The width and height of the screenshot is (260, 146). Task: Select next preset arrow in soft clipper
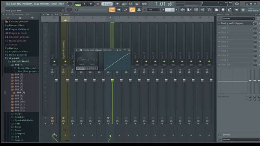120,50
